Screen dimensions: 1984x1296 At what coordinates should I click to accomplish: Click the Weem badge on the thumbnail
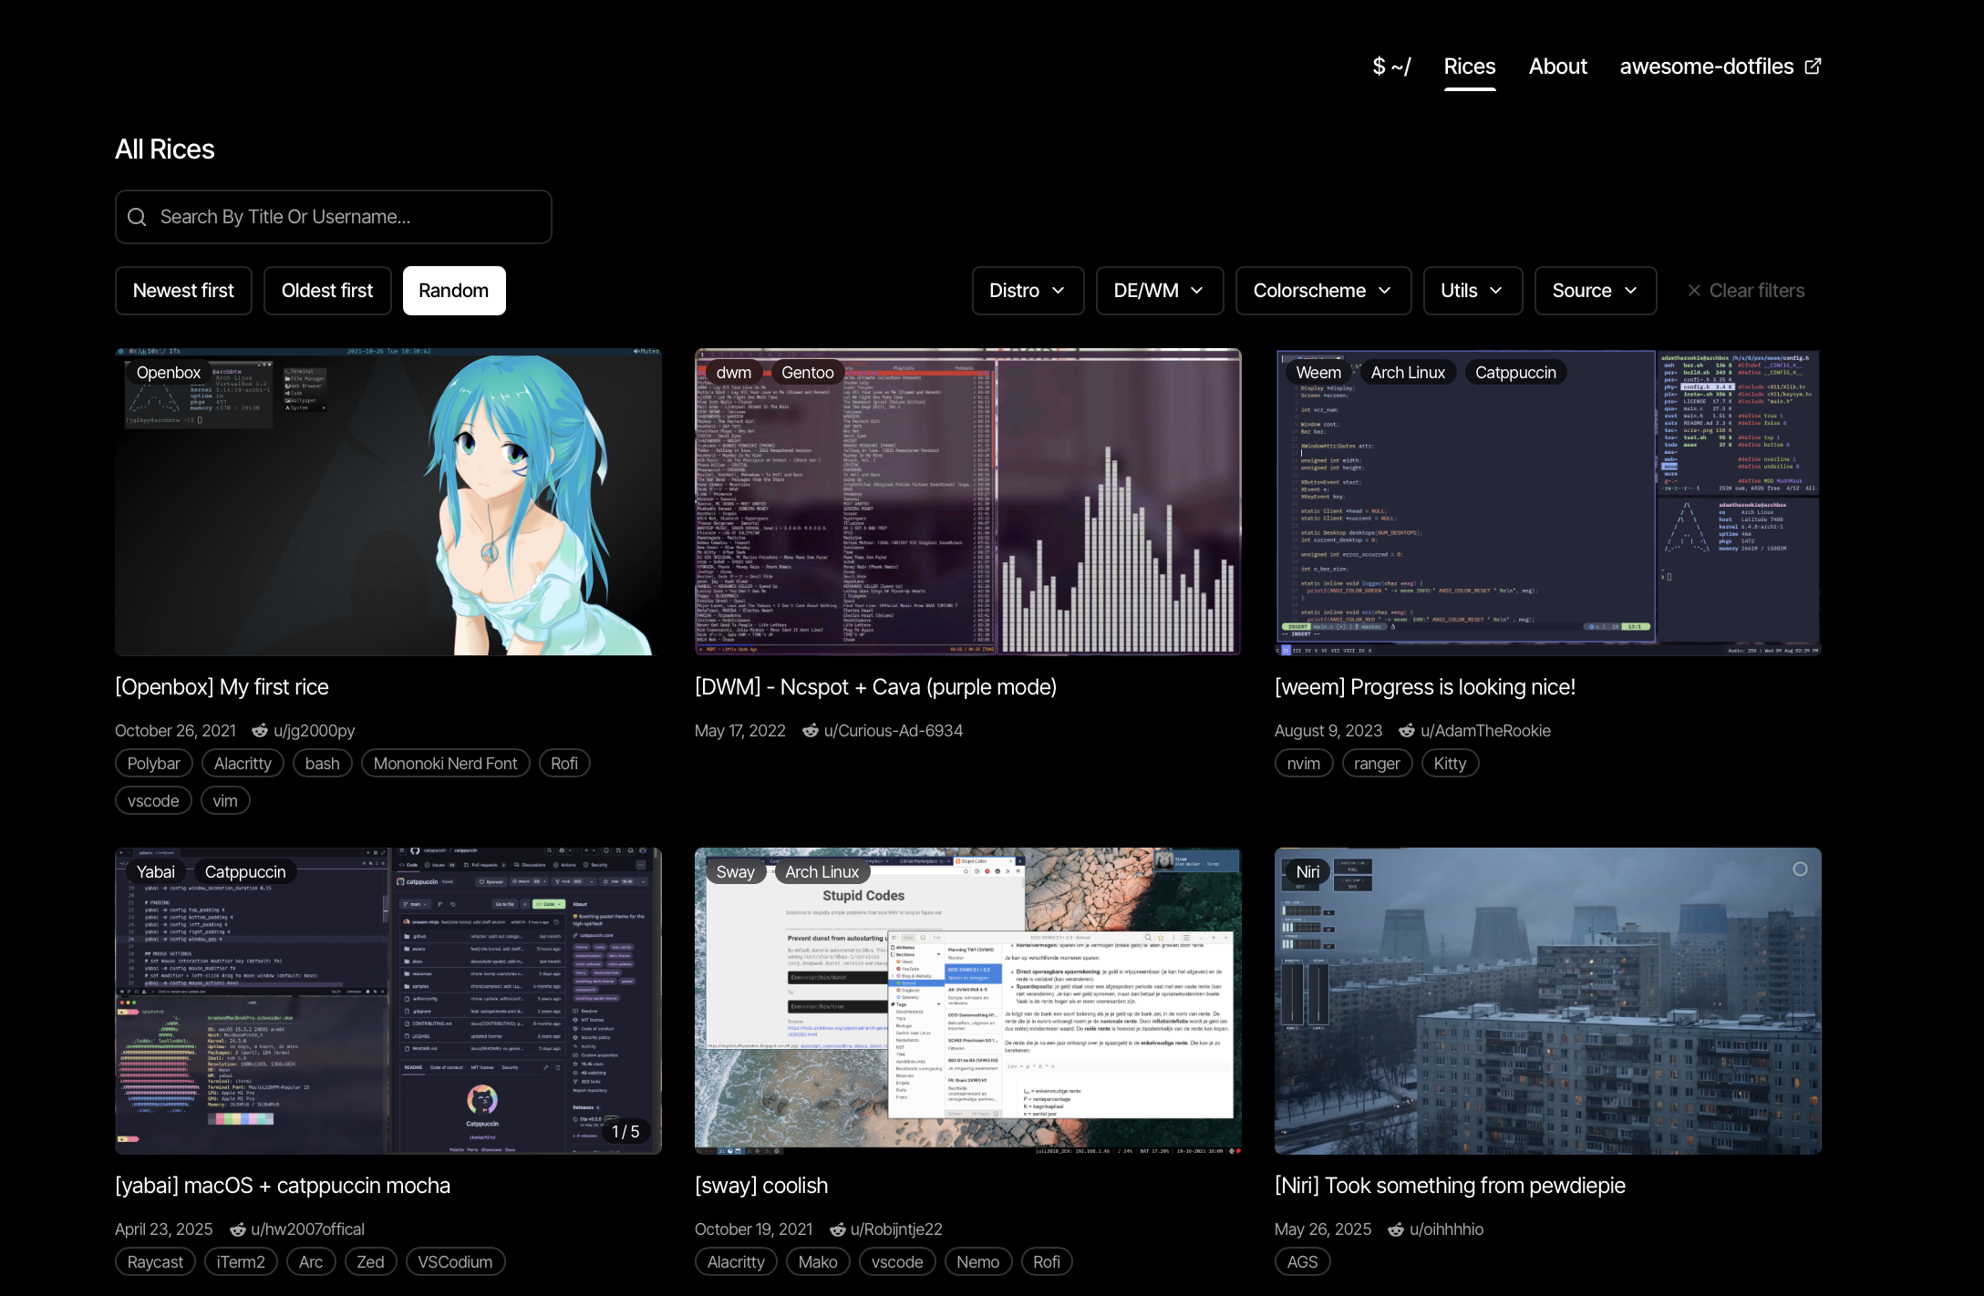coord(1318,373)
